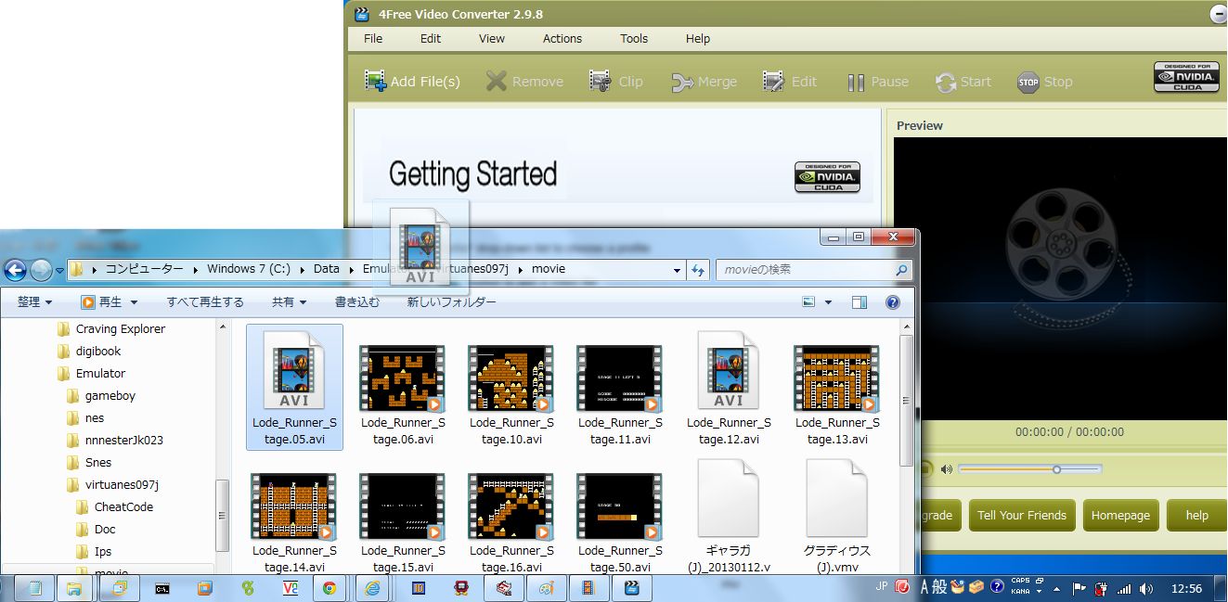Select the グラディウス (J).vmv file
The image size is (1228, 602).
837,517
